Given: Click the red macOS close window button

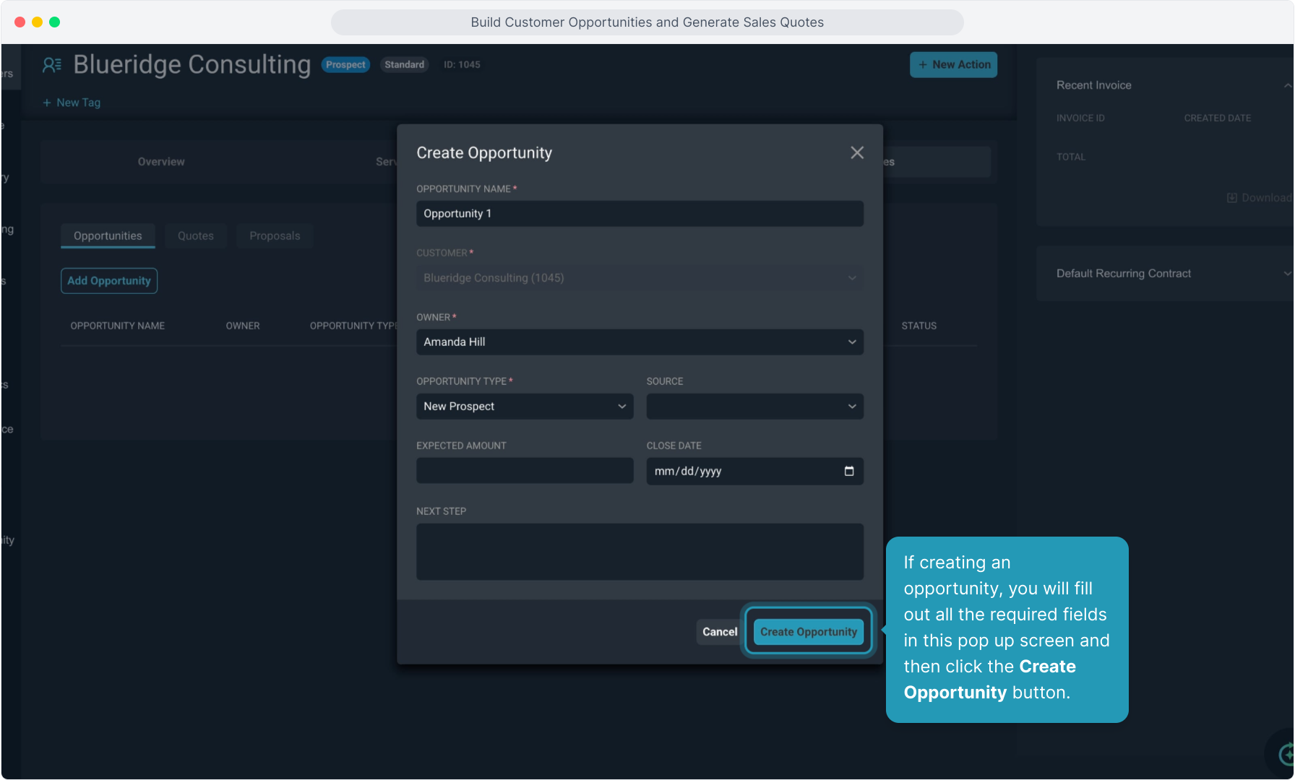Looking at the screenshot, I should point(20,22).
